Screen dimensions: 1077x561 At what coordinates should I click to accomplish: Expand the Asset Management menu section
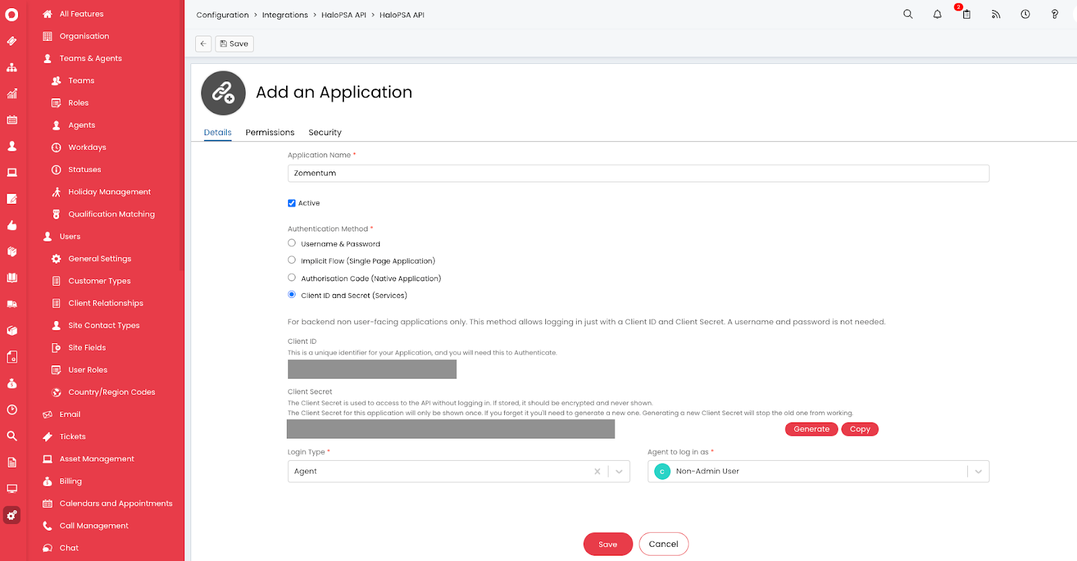pyautogui.click(x=97, y=459)
